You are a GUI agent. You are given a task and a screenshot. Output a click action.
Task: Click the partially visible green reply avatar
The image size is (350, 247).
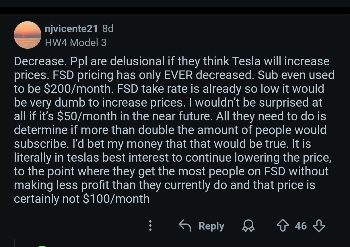(42, 246)
